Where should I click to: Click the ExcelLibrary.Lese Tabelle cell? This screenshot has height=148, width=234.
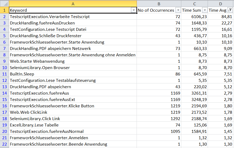(73, 125)
